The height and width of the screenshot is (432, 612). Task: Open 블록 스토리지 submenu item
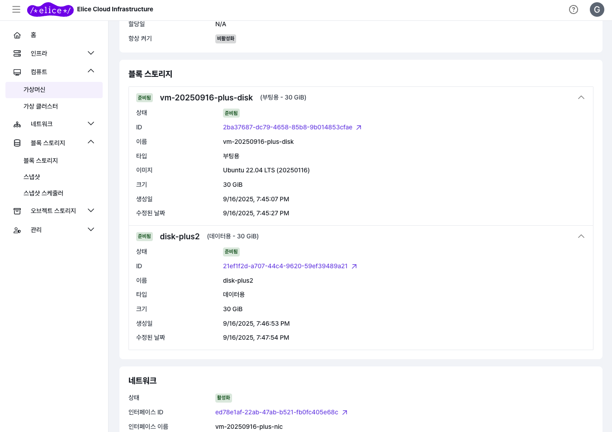(41, 161)
